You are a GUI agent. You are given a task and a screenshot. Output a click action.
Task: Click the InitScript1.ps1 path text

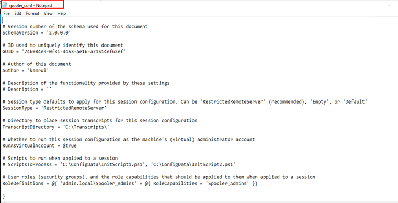pyautogui.click(x=103, y=164)
